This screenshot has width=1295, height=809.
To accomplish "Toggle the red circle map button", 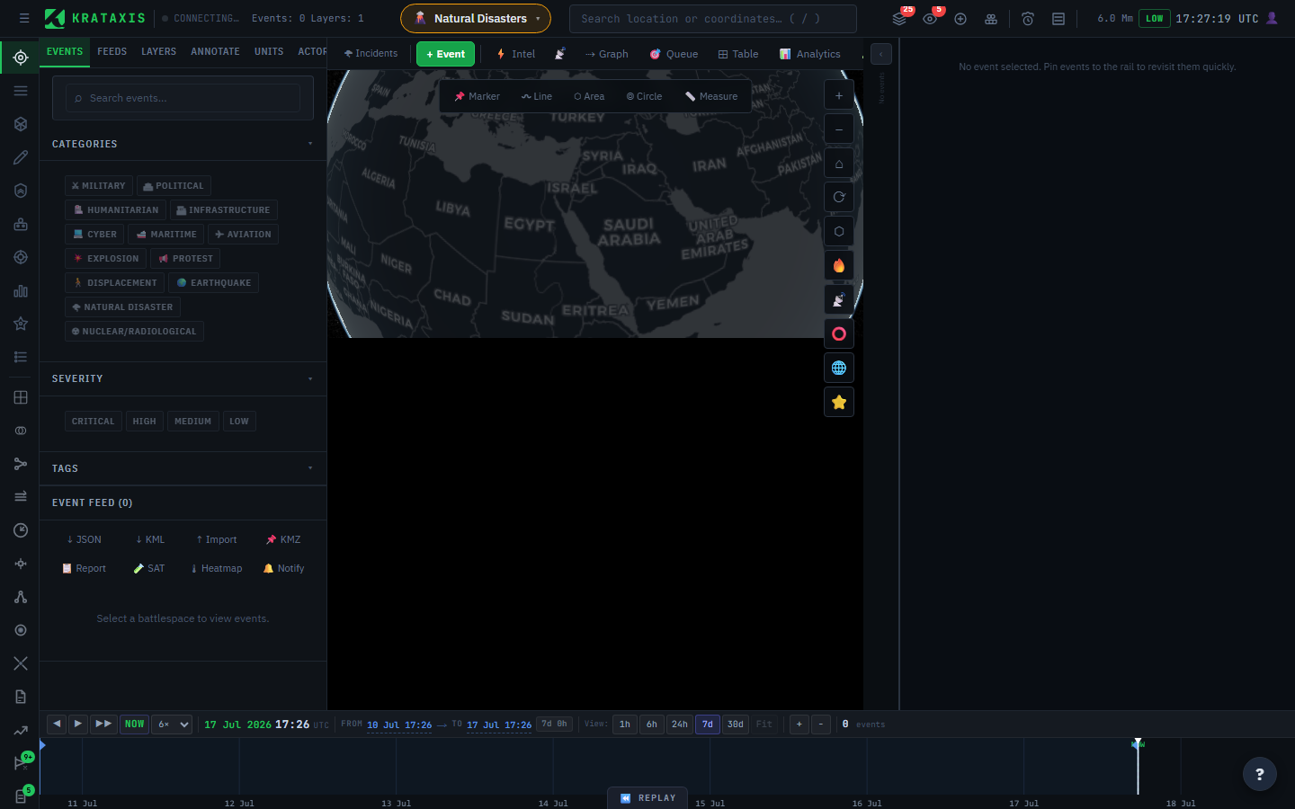I will tap(839, 333).
